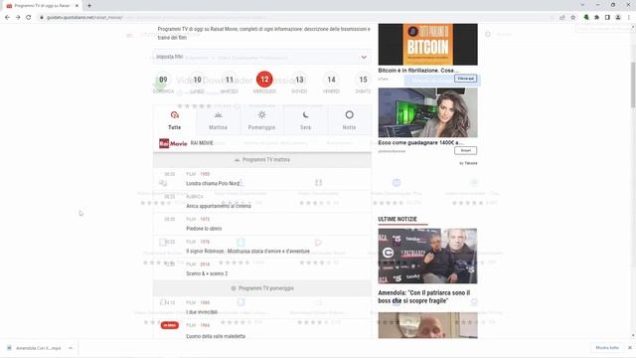Screen dimensions: 636x358
Task: Open I due invincibili listing
Action: coord(202,312)
